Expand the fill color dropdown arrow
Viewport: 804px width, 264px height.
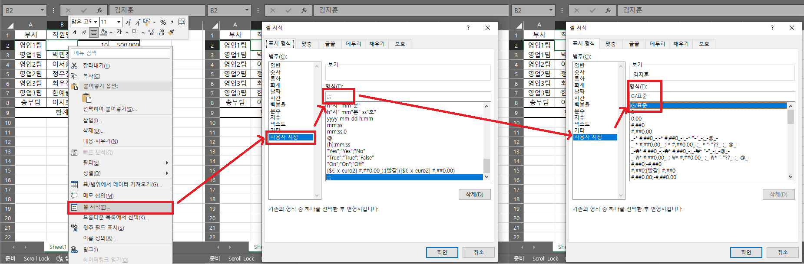pyautogui.click(x=110, y=33)
